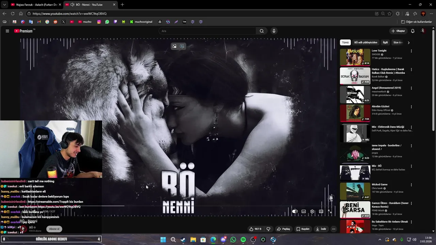Start voice search with the microphone icon
Viewport: 436px width, 245px height.
[x=274, y=31]
